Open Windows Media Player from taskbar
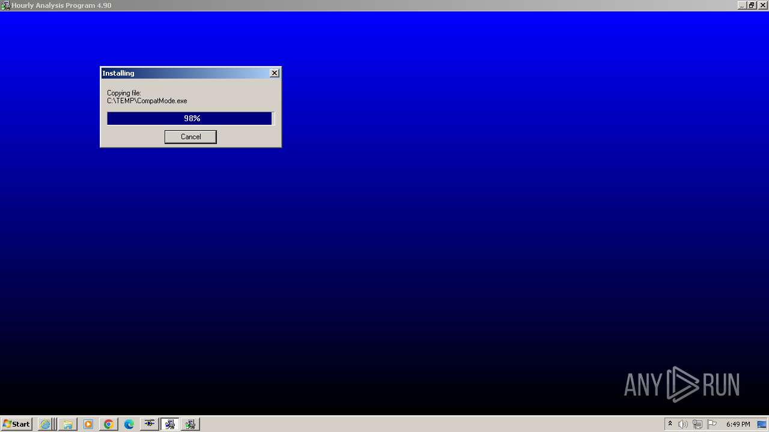Screen dimensions: 769x432 click(88, 424)
